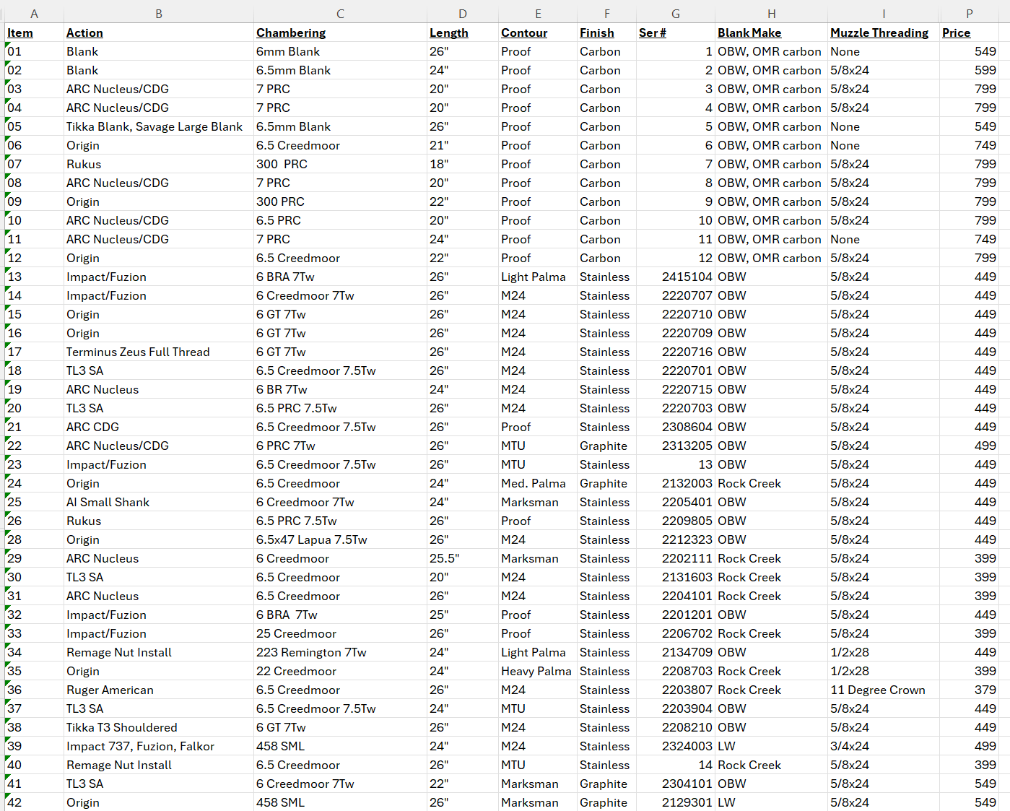Select Impact 737, Fuzion, Falkor cell
This screenshot has height=811, width=1010.
pyautogui.click(x=159, y=746)
